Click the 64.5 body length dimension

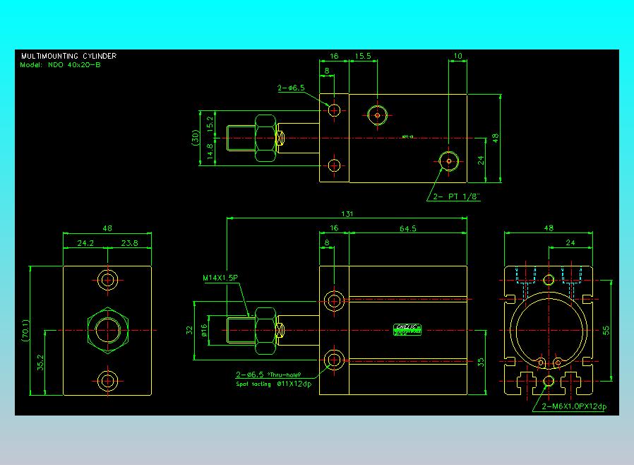(x=407, y=229)
